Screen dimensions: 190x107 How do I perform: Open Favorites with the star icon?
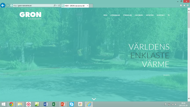coord(184,5)
